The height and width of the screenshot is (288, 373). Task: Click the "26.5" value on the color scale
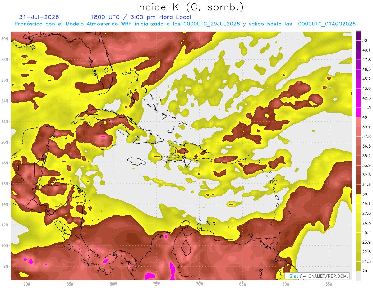366,223
